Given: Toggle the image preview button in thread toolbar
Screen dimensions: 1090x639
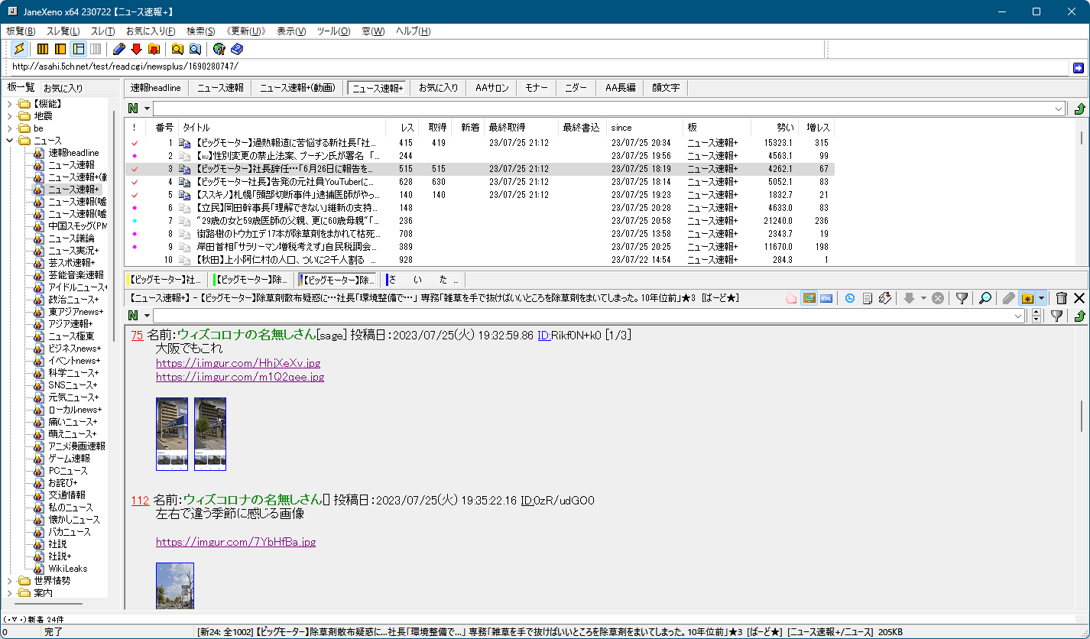Looking at the screenshot, I should tap(809, 298).
